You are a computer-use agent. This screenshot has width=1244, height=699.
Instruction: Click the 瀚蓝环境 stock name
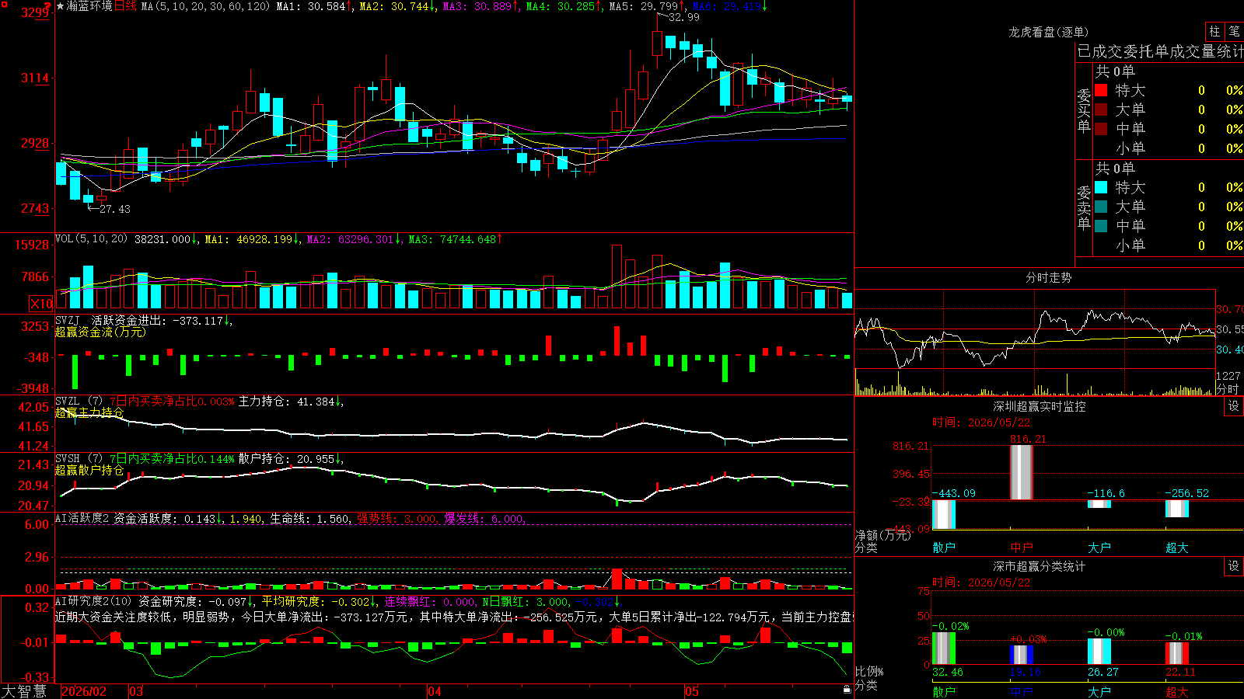pos(89,6)
